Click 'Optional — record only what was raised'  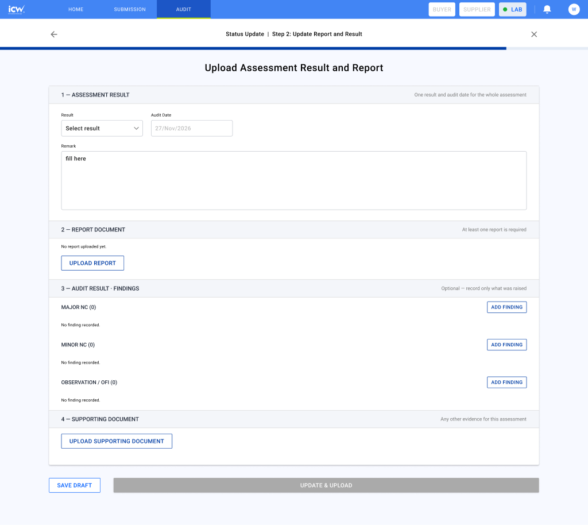pyautogui.click(x=483, y=288)
